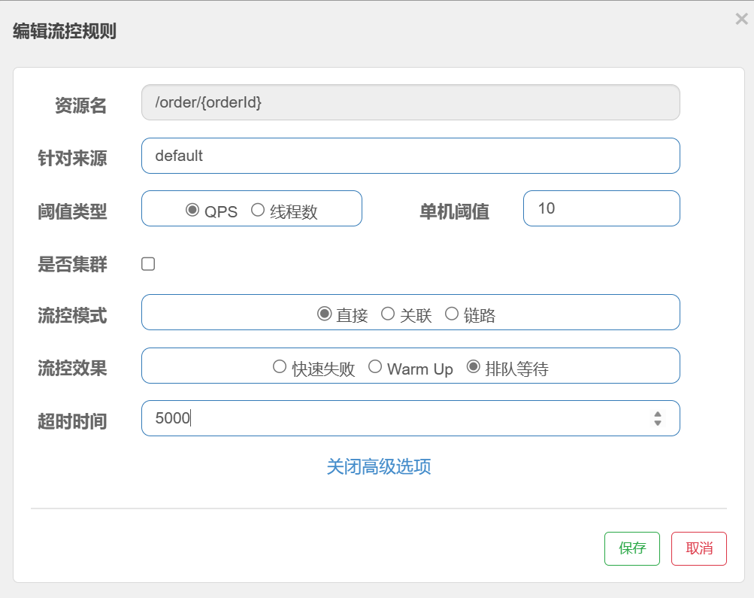This screenshot has height=598, width=754.
Task: Click the 资源名 field showing /order/{orderId}
Action: point(410,102)
